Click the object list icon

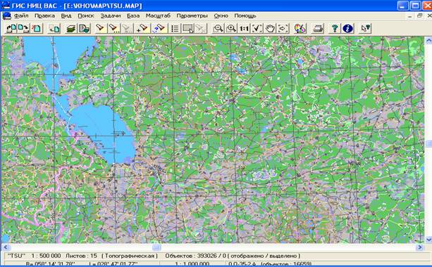(175, 28)
